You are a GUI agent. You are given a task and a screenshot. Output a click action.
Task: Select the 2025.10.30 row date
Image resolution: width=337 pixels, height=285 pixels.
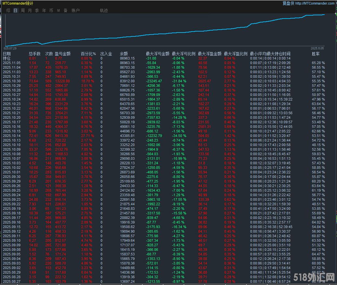(x=12, y=81)
